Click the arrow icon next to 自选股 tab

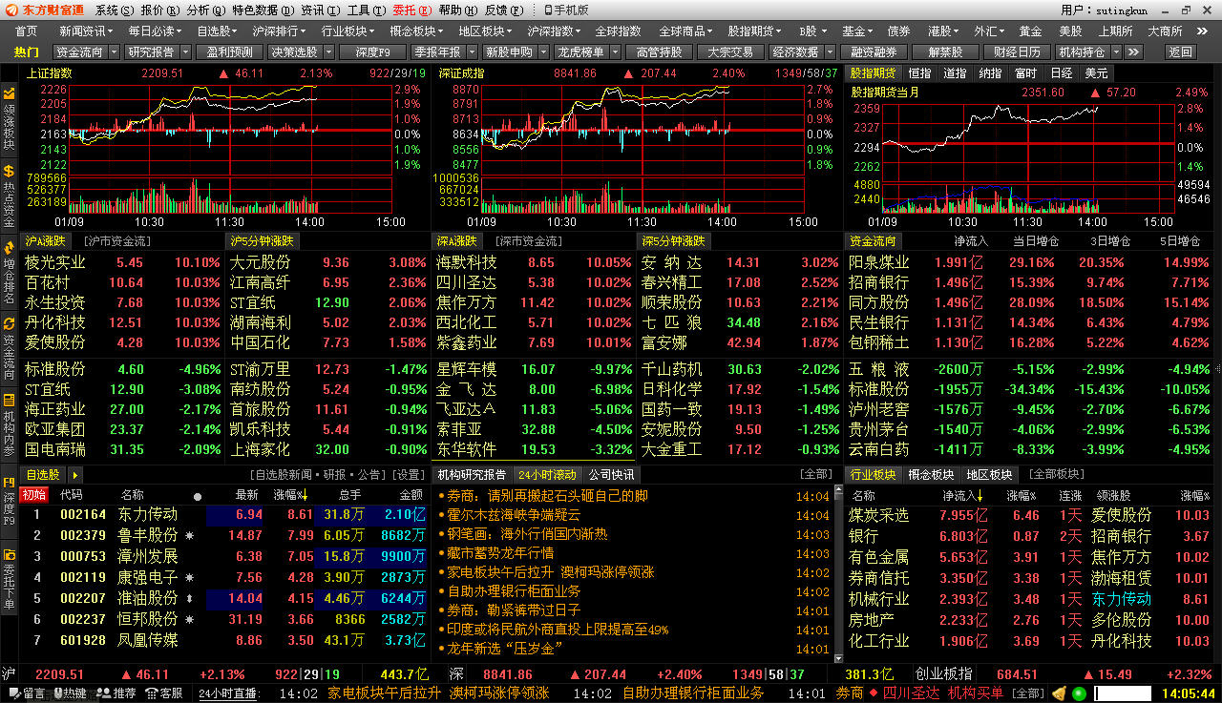75,475
